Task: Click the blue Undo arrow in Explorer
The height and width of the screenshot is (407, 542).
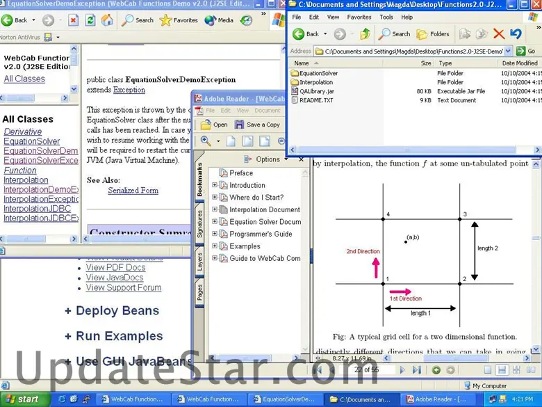Action: point(516,34)
